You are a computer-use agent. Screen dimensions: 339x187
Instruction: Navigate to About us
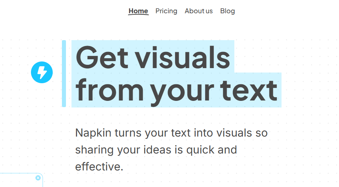tap(199, 11)
